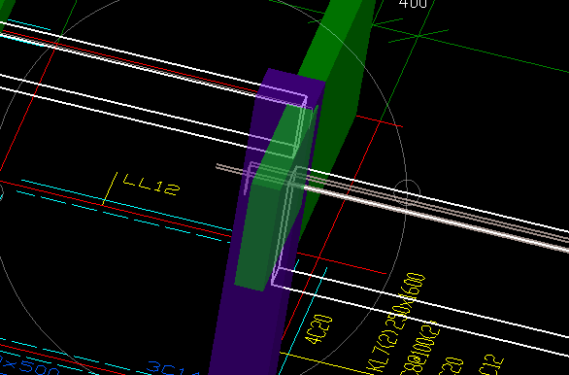
Task: Click the white 400 dimension text
Action: (x=413, y=4)
